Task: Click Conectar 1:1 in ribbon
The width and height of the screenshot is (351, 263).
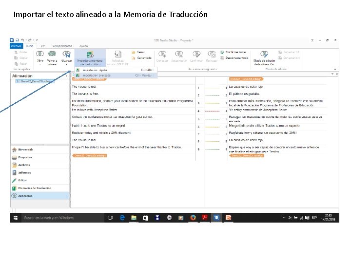Action: pos(289,52)
